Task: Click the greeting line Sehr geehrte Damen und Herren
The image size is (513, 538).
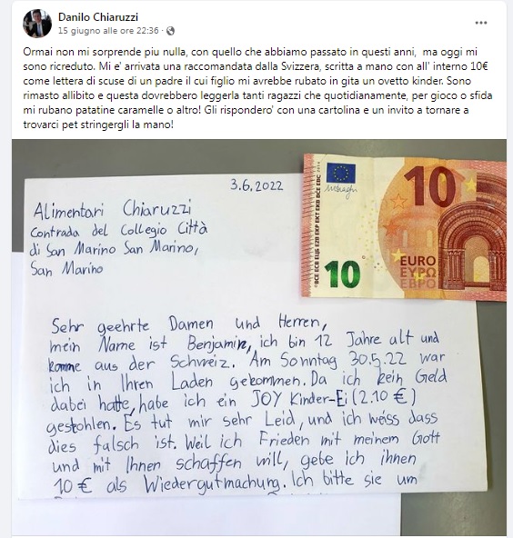Action: tap(188, 325)
